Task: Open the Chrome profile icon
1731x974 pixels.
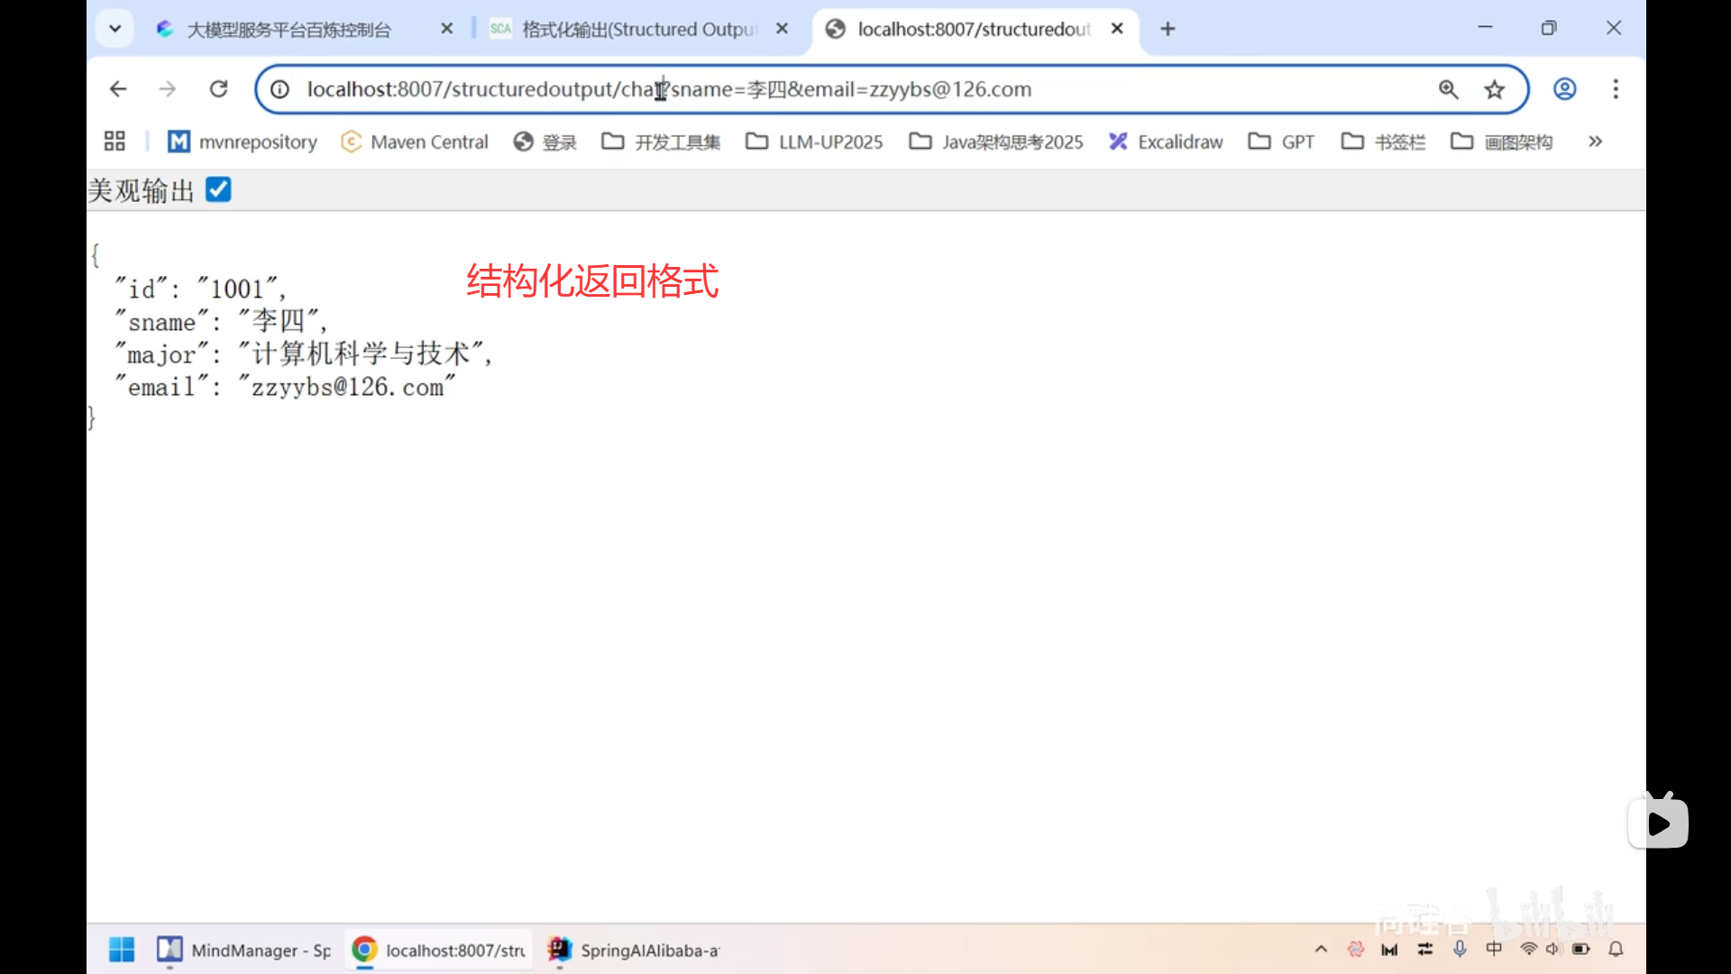Action: (1565, 89)
